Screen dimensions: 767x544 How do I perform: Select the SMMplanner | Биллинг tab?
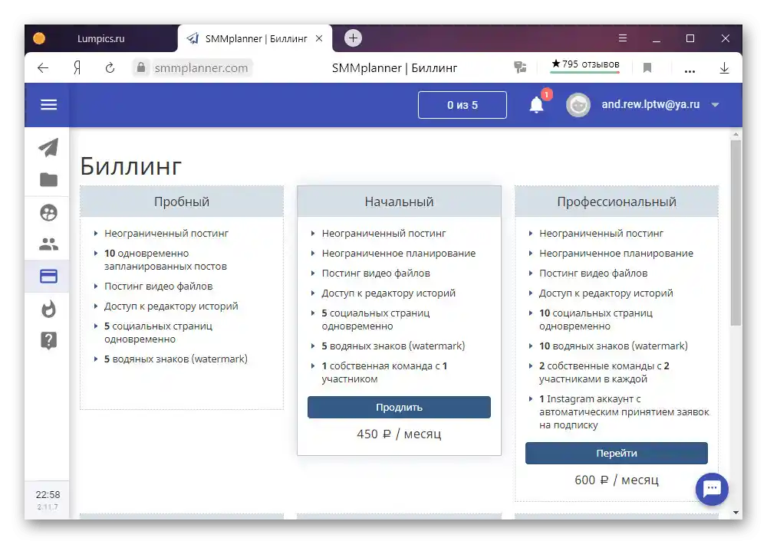click(x=255, y=38)
